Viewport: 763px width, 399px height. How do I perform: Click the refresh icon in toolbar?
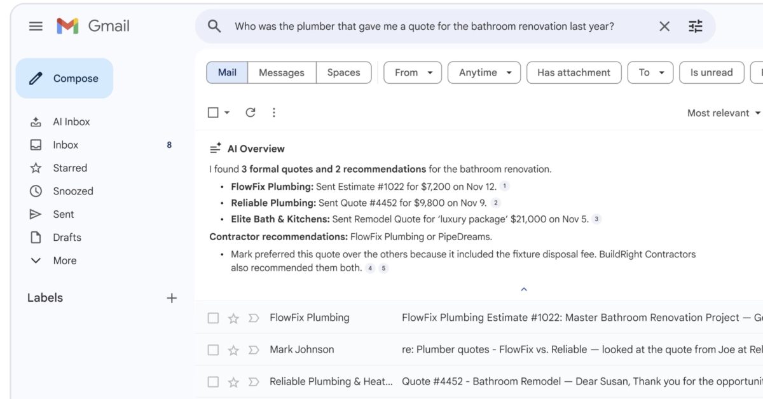[251, 112]
